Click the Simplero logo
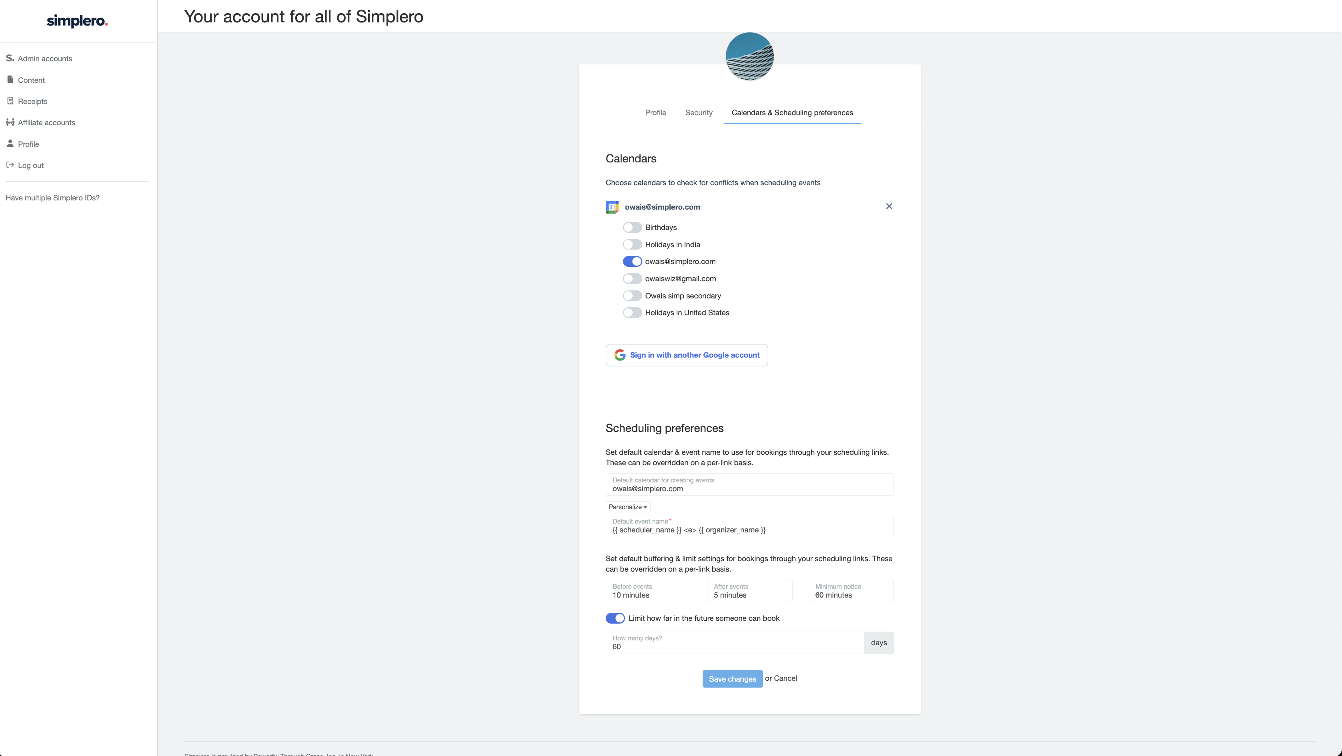The image size is (1342, 756). coord(77,21)
